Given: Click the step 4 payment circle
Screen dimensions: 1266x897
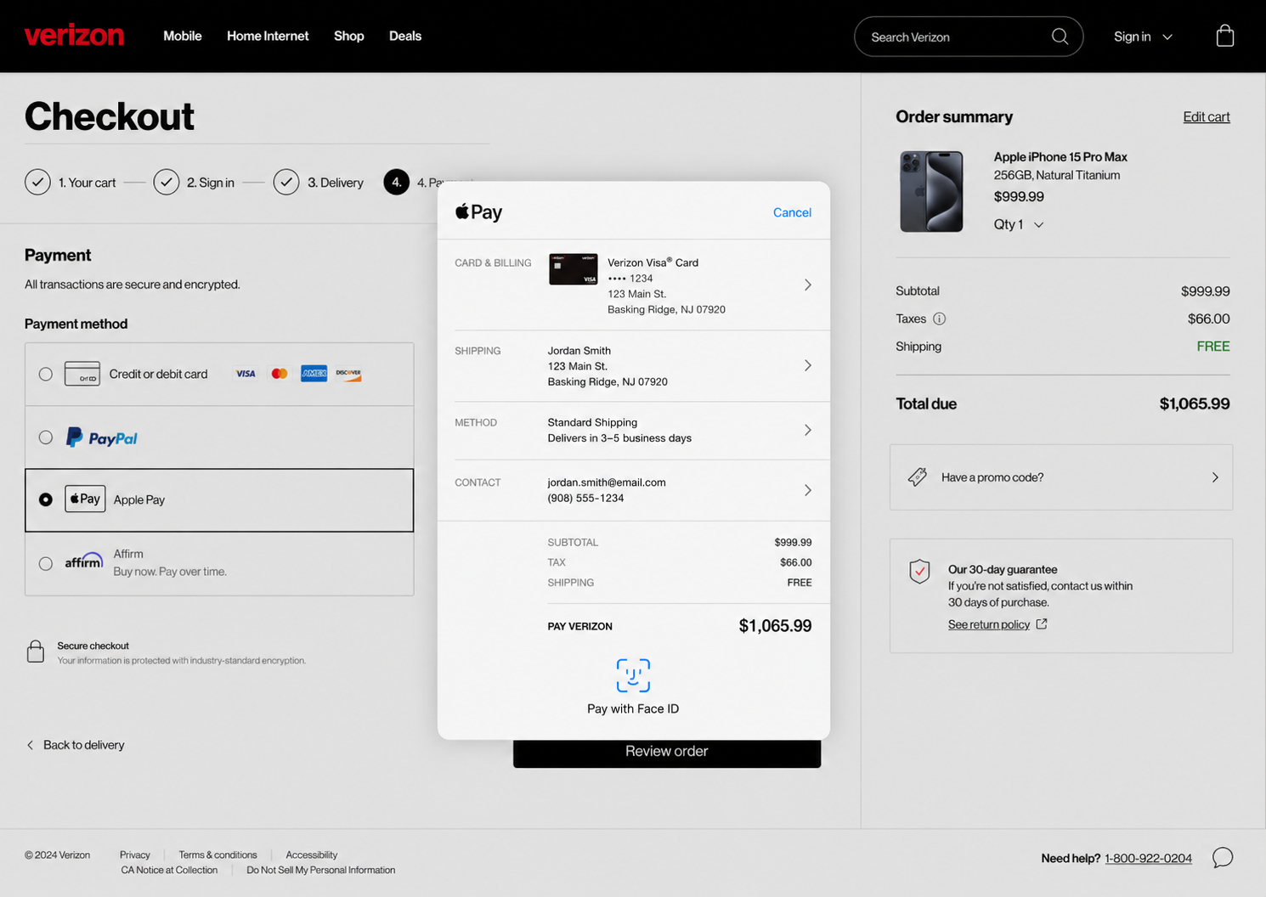Looking at the screenshot, I should [397, 182].
